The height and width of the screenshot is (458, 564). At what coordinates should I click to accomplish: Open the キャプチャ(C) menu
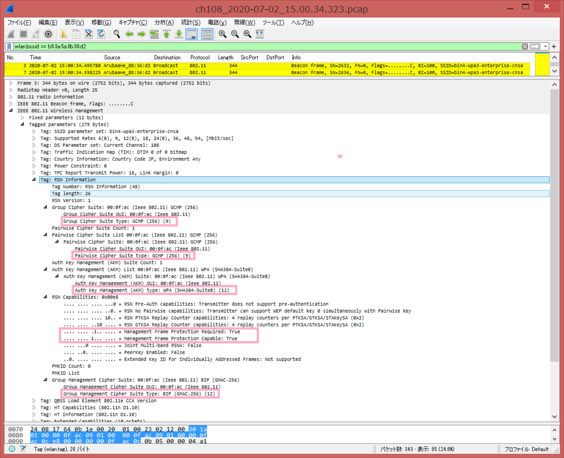click(x=133, y=23)
